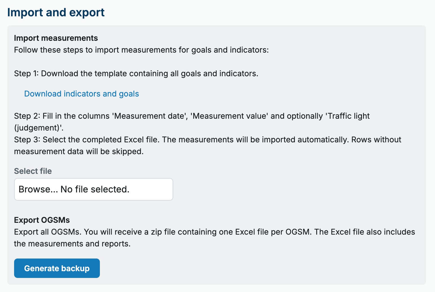Click the Download indicators and goals link
435x292 pixels.
click(x=81, y=94)
